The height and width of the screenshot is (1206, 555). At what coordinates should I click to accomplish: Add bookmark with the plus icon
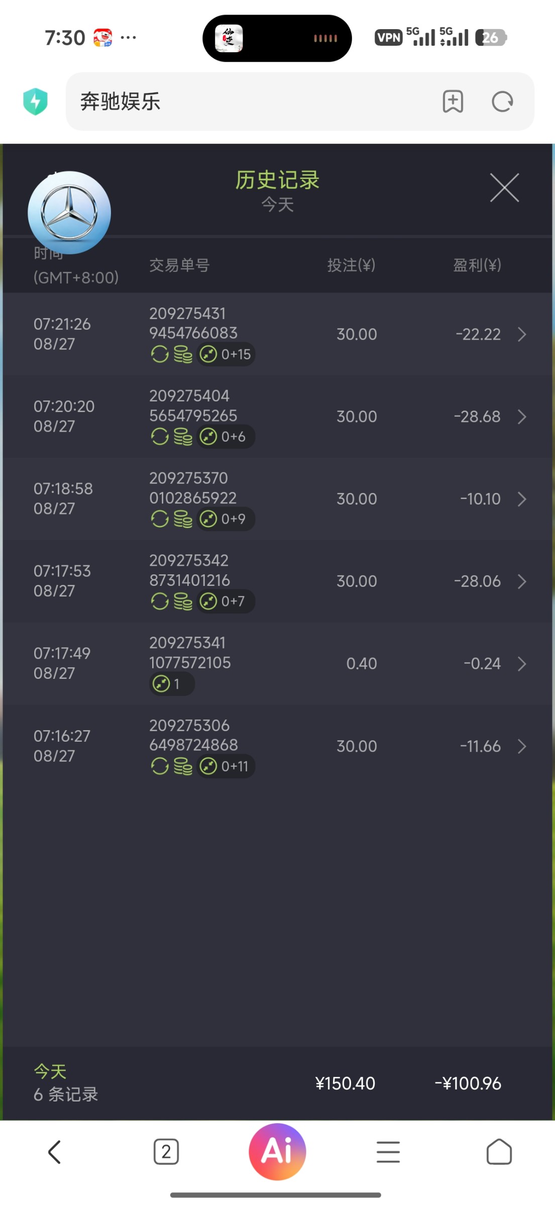453,102
